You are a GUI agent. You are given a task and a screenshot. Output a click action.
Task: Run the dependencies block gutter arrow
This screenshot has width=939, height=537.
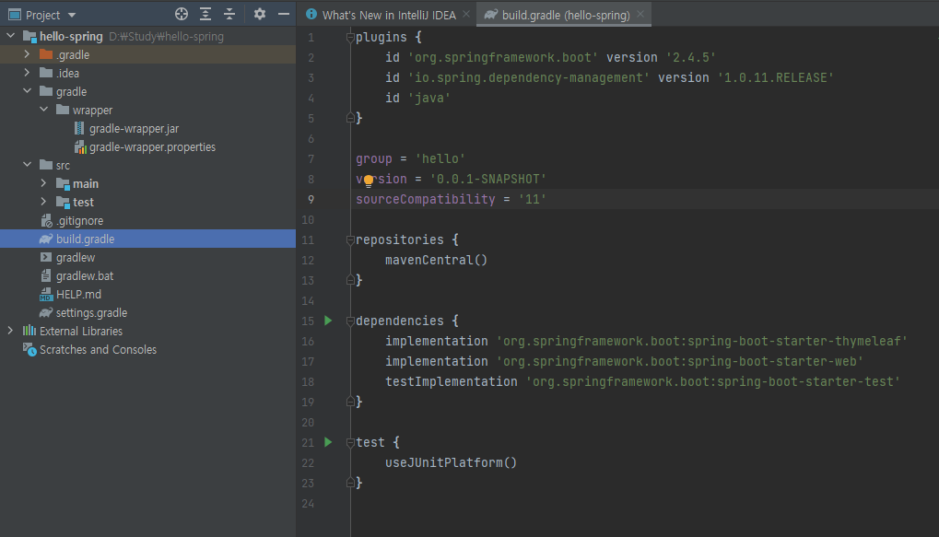click(328, 321)
